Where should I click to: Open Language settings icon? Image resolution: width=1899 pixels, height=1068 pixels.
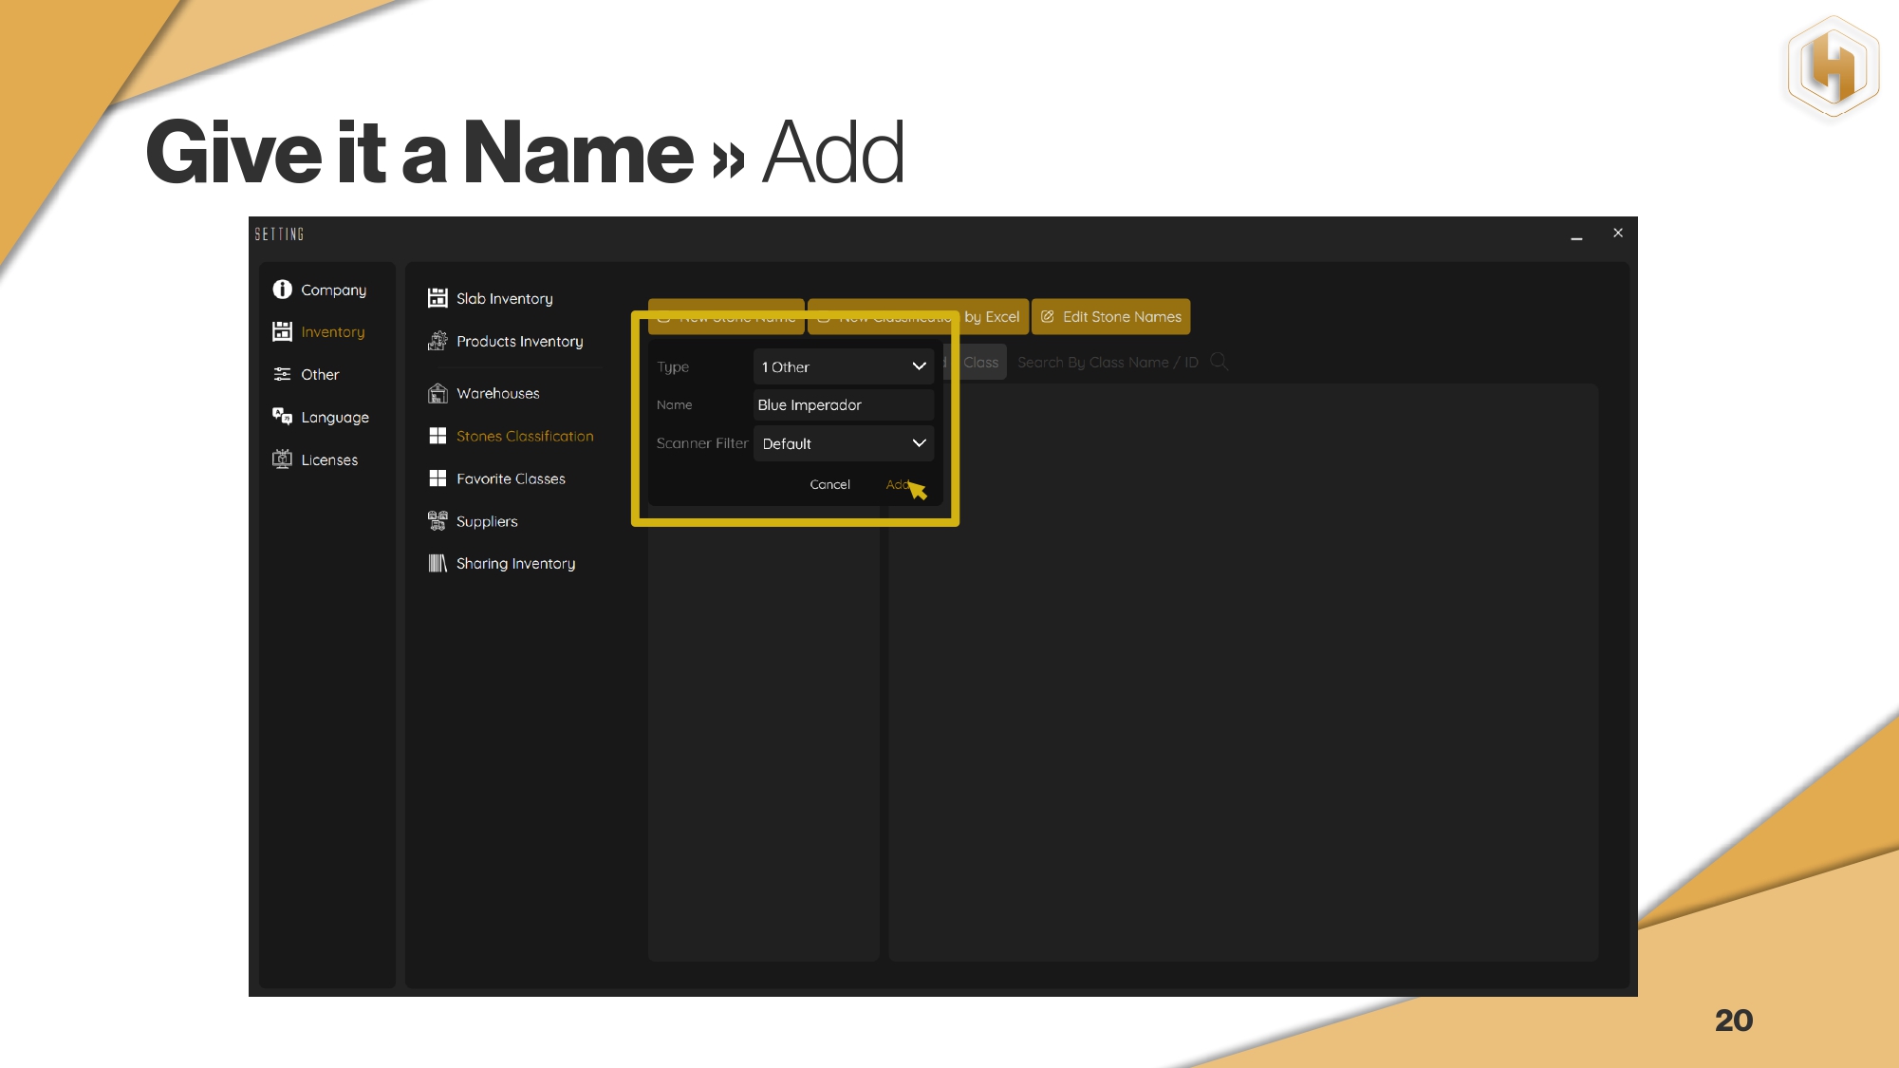[282, 417]
